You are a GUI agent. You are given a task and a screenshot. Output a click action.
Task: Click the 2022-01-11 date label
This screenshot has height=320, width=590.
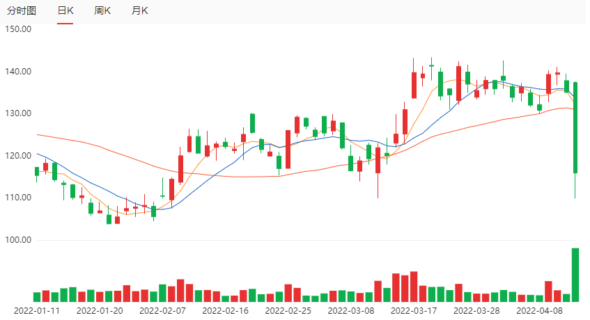coord(38,311)
